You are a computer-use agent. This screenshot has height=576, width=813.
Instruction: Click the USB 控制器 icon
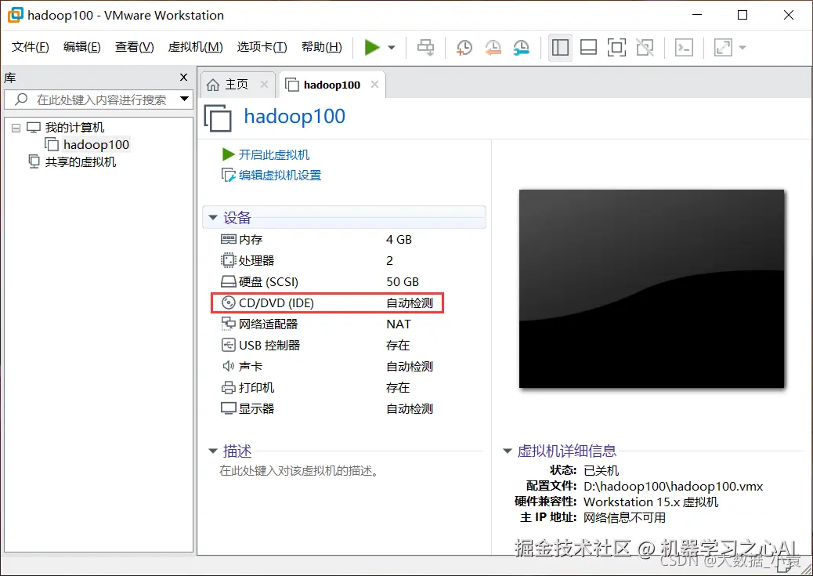(228, 345)
